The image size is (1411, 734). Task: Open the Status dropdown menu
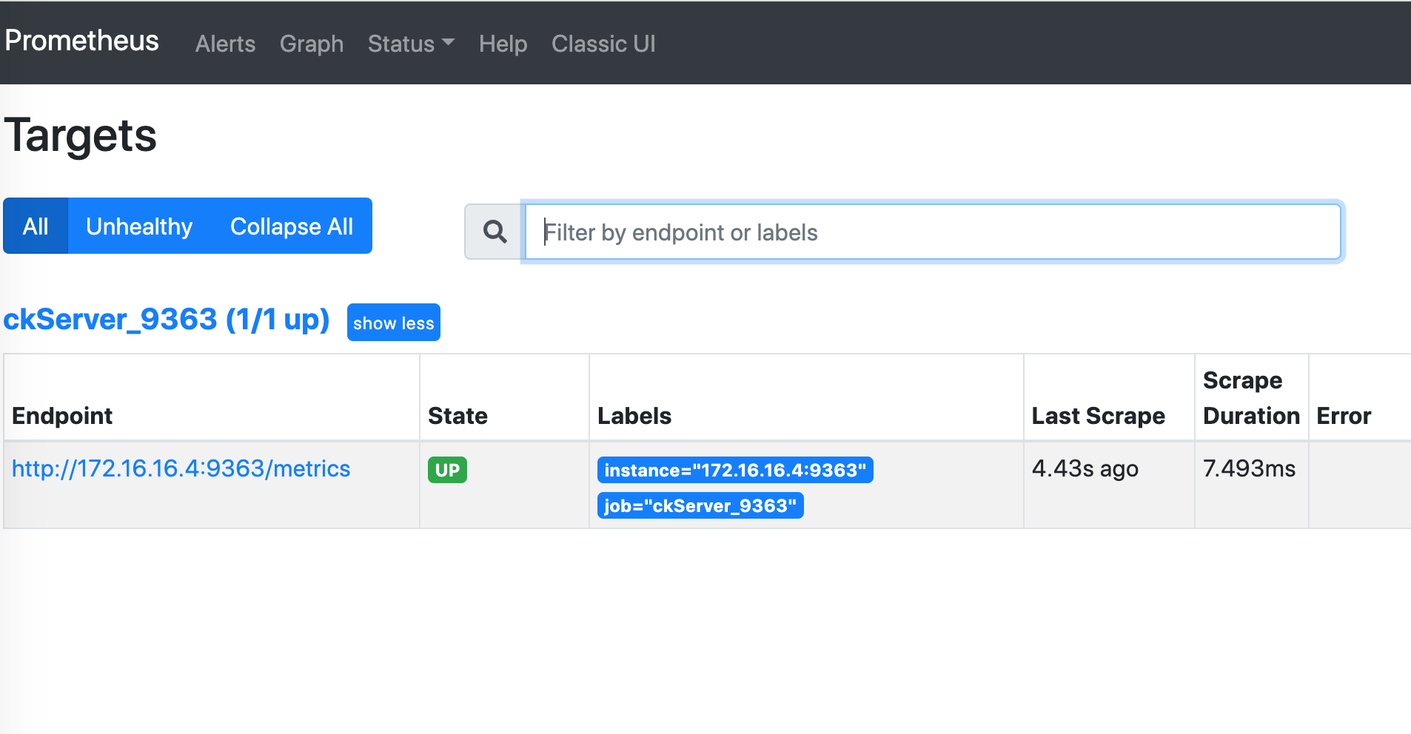(411, 44)
